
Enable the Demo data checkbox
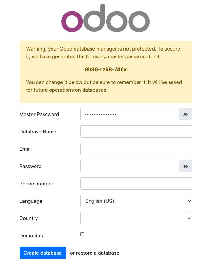coord(82,234)
